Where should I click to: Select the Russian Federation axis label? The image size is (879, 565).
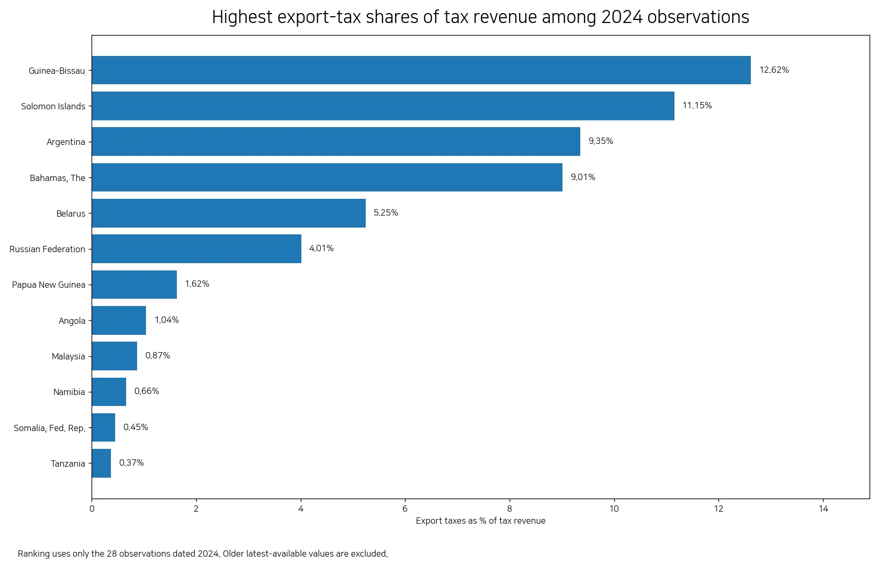(x=47, y=249)
